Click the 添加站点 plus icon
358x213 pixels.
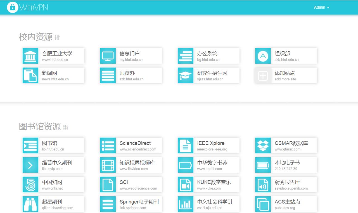coord(263,75)
